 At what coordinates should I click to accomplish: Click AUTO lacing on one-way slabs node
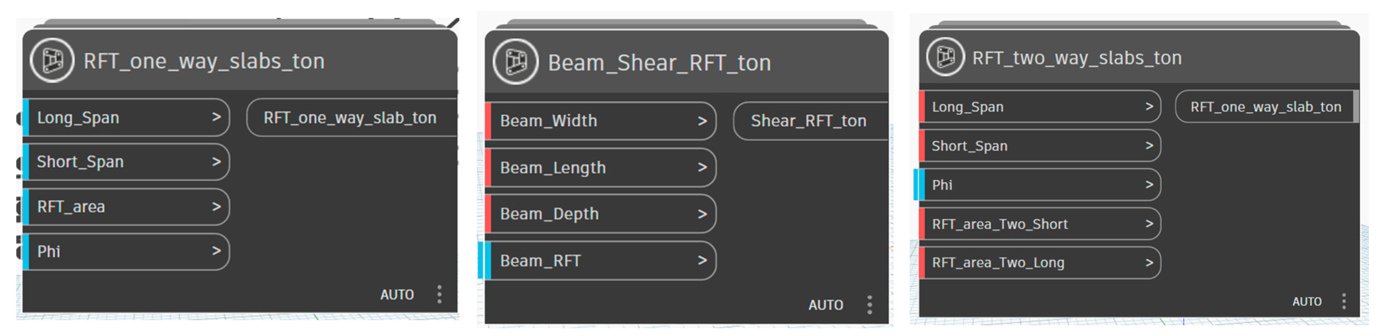[x=397, y=294]
